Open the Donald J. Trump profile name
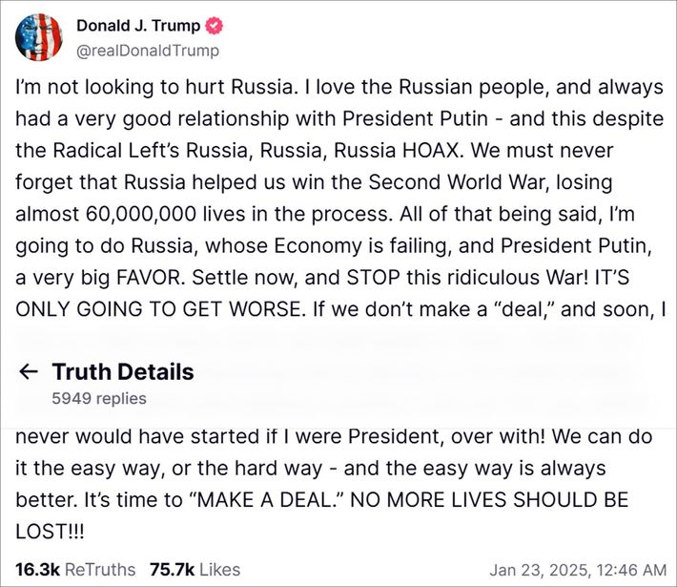This screenshot has width=677, height=587. (x=137, y=26)
